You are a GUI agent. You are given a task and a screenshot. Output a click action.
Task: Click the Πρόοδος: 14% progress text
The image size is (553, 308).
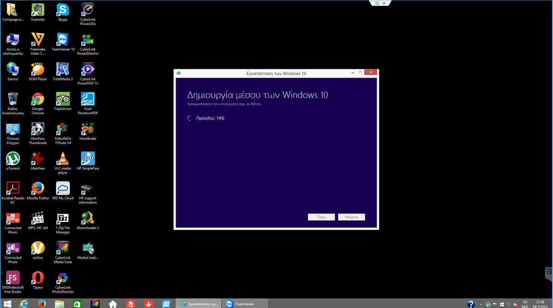pos(210,118)
